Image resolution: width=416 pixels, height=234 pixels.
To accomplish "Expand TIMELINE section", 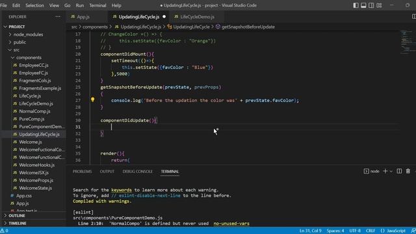I will point(18,224).
